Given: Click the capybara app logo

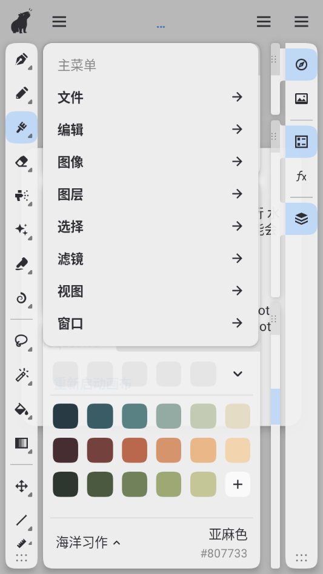Looking at the screenshot, I should click(x=21, y=21).
